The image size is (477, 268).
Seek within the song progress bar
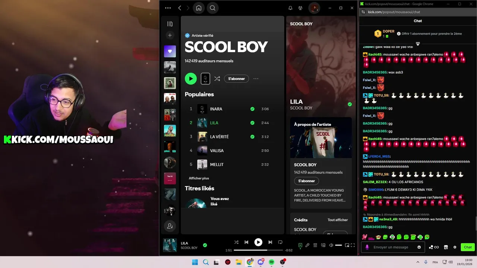click(x=258, y=250)
